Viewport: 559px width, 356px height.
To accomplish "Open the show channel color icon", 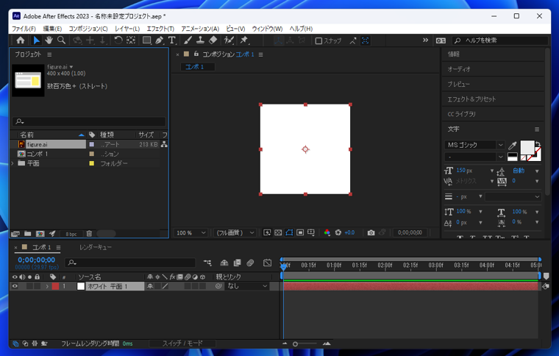I will (327, 232).
